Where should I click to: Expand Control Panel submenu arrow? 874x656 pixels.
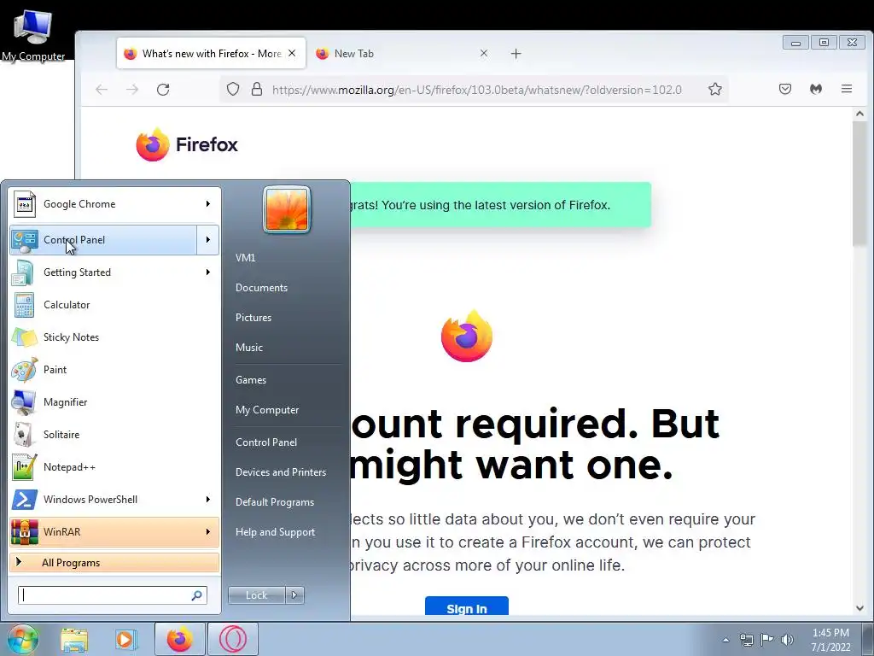pyautogui.click(x=208, y=240)
